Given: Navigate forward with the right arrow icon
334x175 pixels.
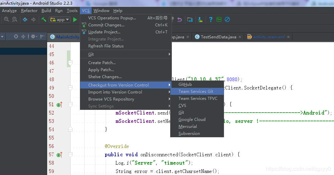Looking at the screenshot, I should 33,20.
